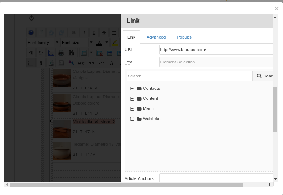Open the Article Anchors dropdown
Screen dimensions: 283x195
(216, 178)
